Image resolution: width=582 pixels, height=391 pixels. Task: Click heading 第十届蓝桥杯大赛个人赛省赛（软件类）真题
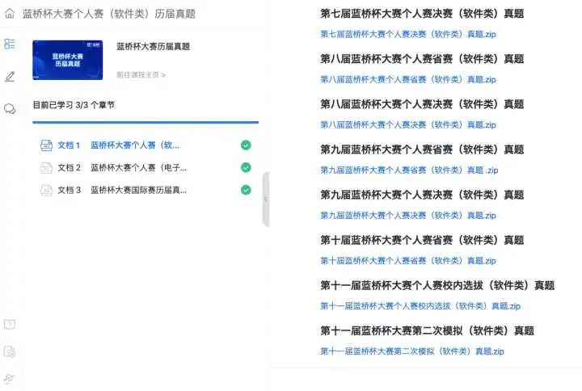(x=422, y=240)
